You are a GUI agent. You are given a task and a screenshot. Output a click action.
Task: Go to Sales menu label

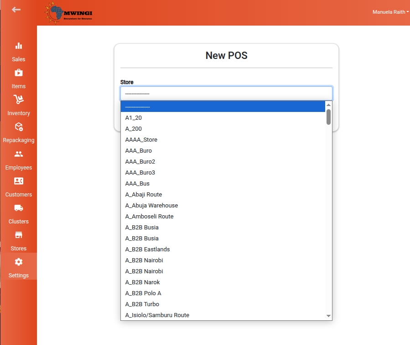[19, 59]
